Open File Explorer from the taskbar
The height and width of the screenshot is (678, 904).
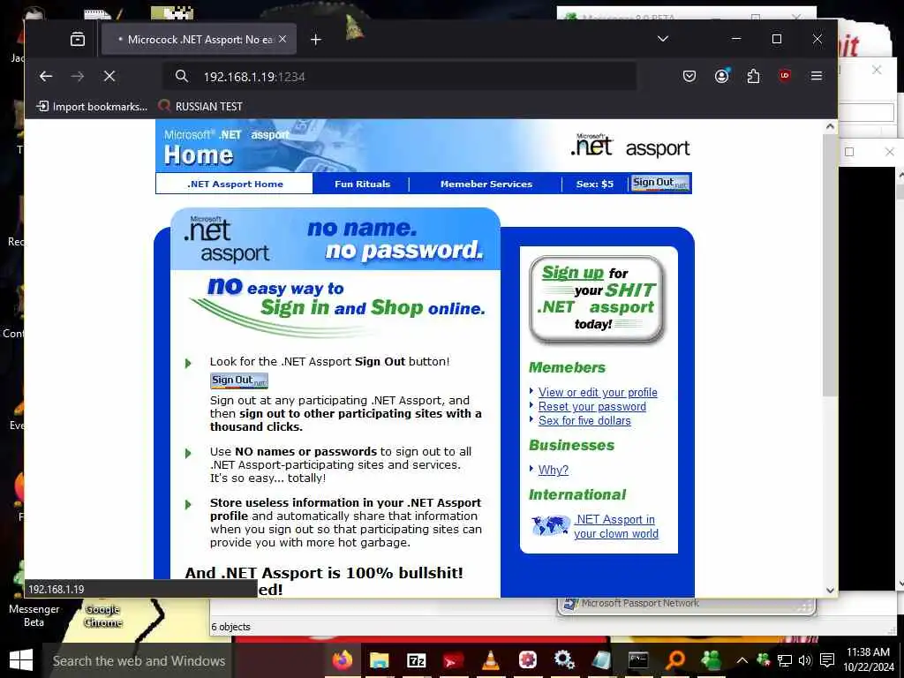click(x=379, y=659)
